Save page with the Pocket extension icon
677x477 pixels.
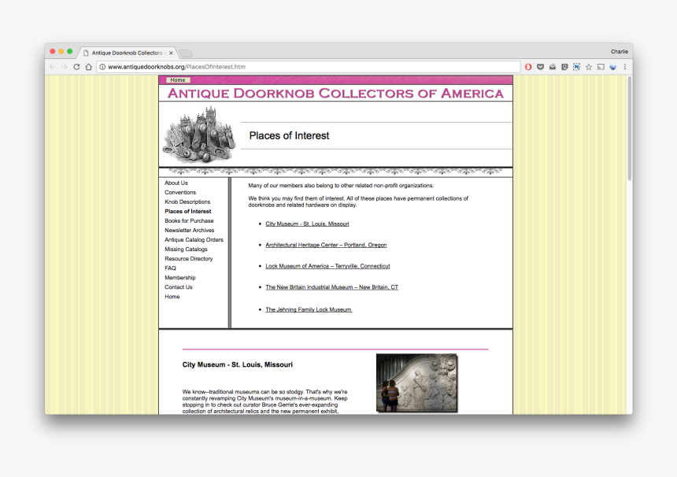(x=540, y=67)
